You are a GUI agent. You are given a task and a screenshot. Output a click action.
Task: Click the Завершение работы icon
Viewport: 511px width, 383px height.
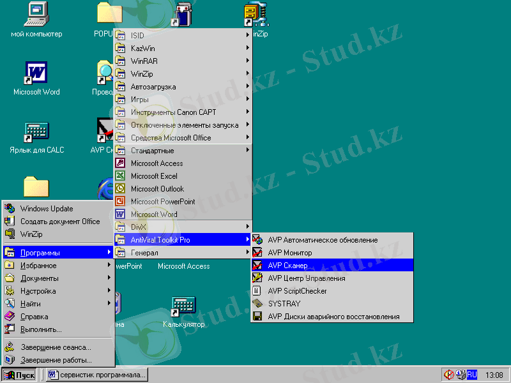10,360
